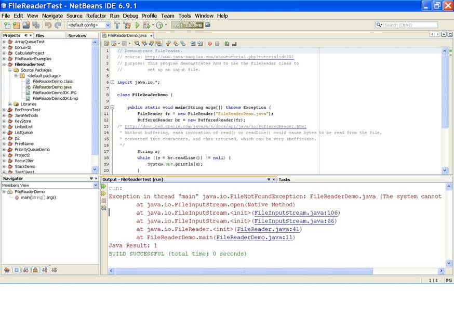
Task: Switch to the Services tab
Action: pyautogui.click(x=77, y=35)
